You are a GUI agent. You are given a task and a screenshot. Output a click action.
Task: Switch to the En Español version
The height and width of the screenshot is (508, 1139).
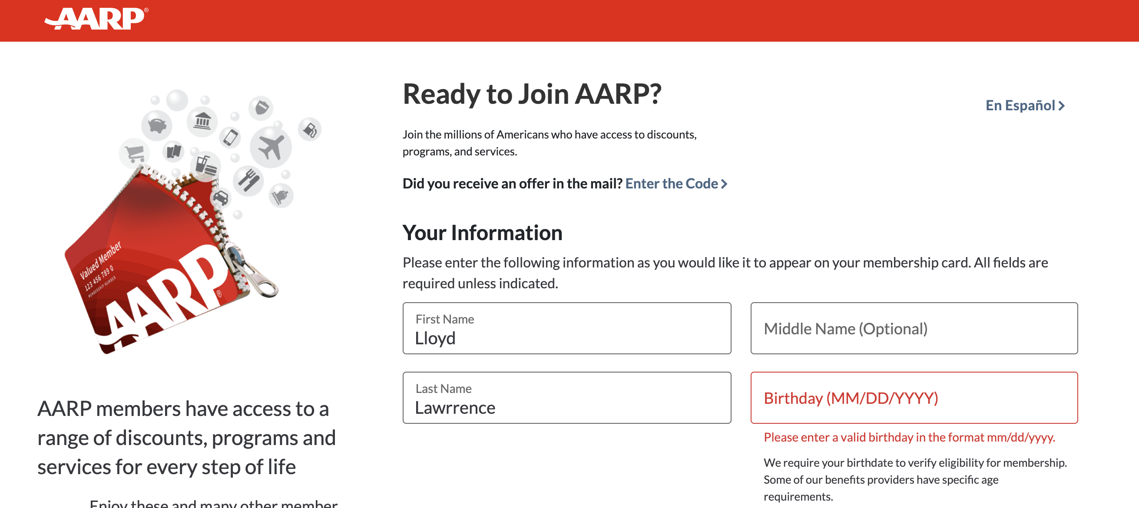click(1025, 105)
